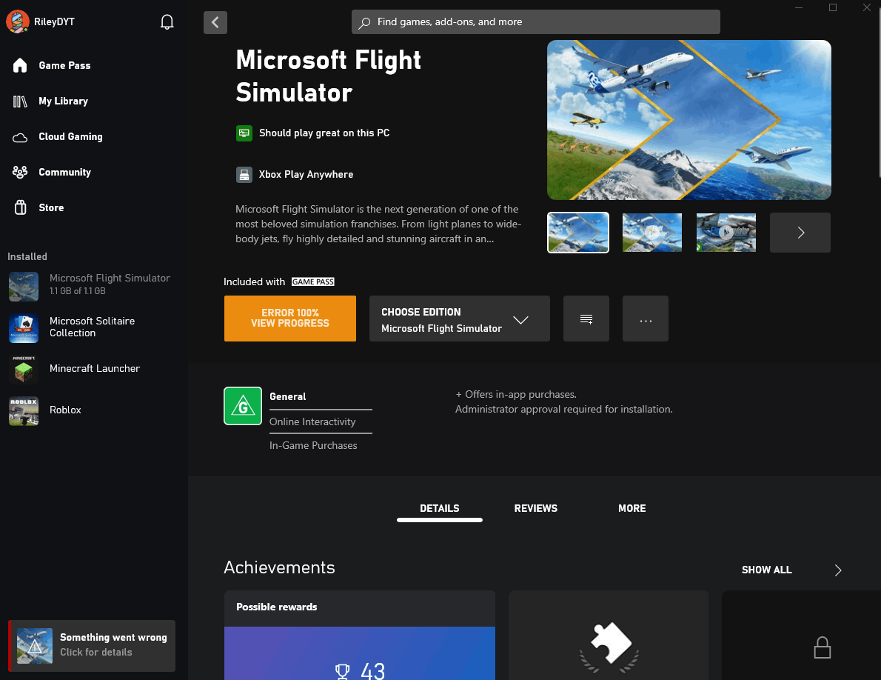Image resolution: width=881 pixels, height=680 pixels.
Task: Click the Game Pass badge logo
Action: point(313,281)
